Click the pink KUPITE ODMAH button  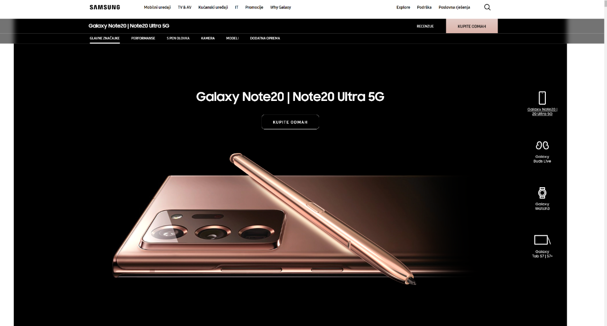point(472,26)
